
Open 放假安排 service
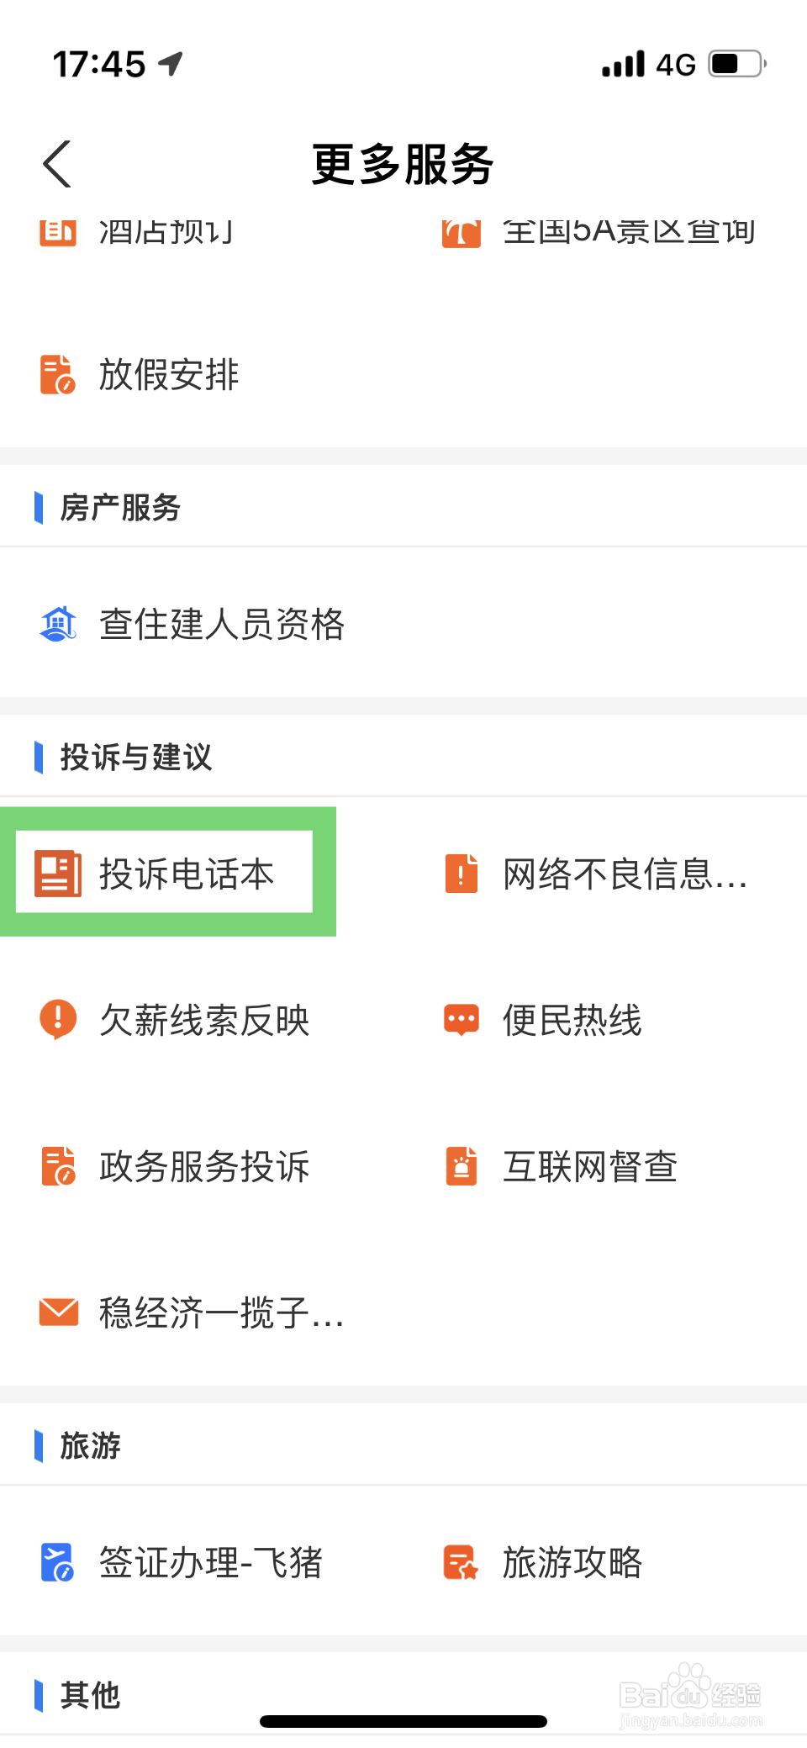coord(169,374)
